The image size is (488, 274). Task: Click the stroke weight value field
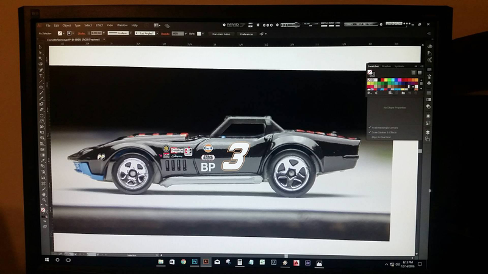[96, 33]
